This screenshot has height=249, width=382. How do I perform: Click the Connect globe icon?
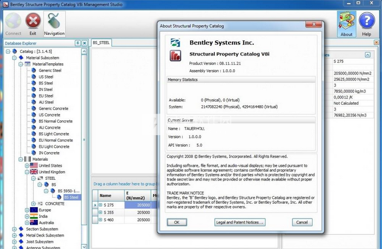tap(13, 21)
